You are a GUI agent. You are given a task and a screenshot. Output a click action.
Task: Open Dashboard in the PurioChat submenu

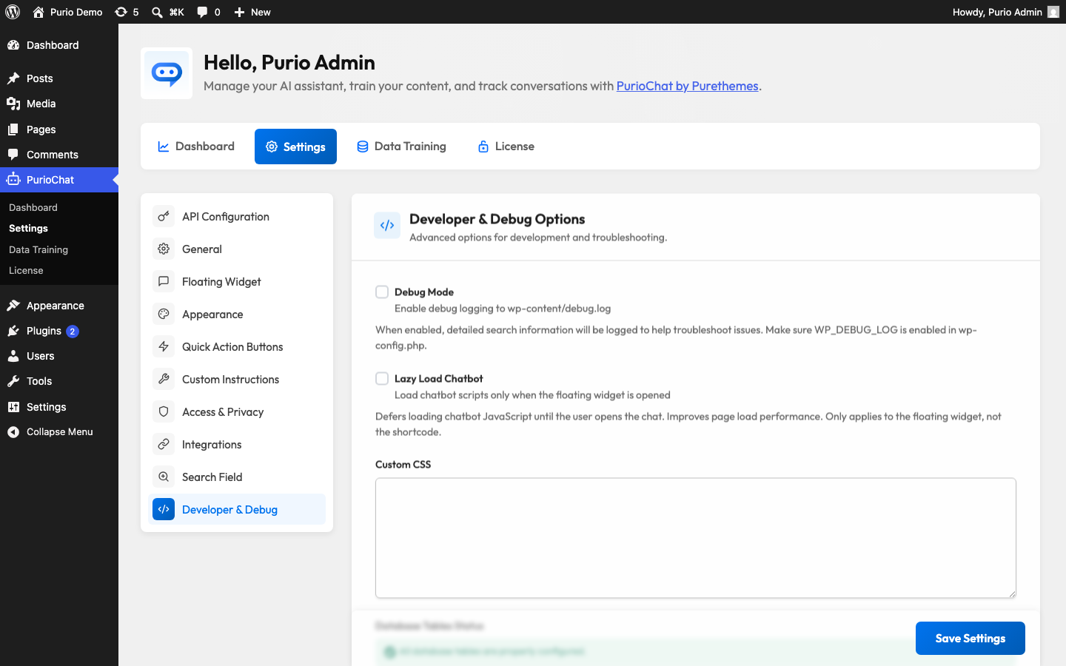[33, 207]
